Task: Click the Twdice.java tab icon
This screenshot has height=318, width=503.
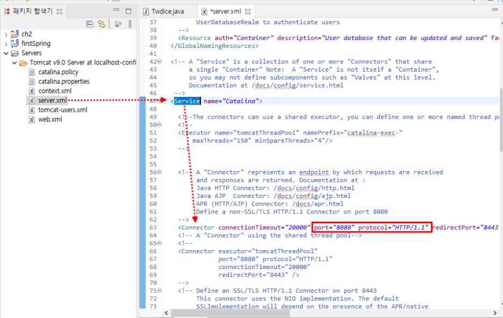Action: pos(146,11)
